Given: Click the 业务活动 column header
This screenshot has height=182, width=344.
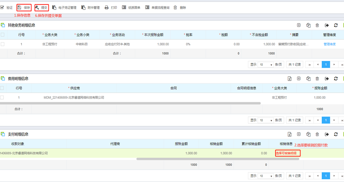Looking at the screenshot, I should click(117, 35).
